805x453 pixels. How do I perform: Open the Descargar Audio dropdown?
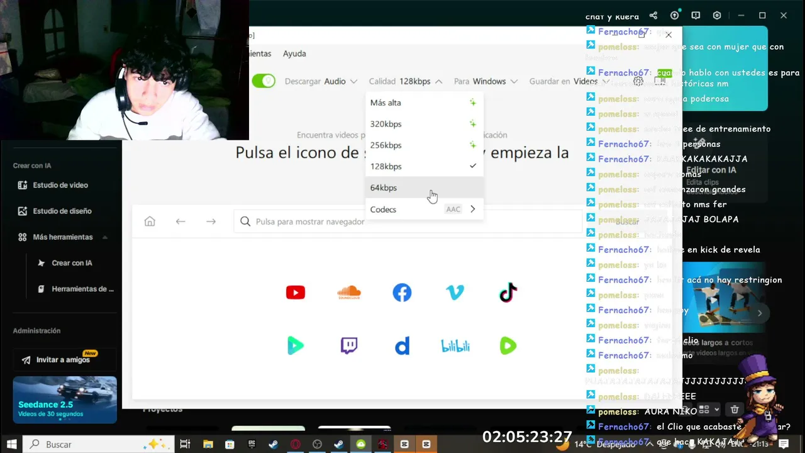(x=321, y=81)
